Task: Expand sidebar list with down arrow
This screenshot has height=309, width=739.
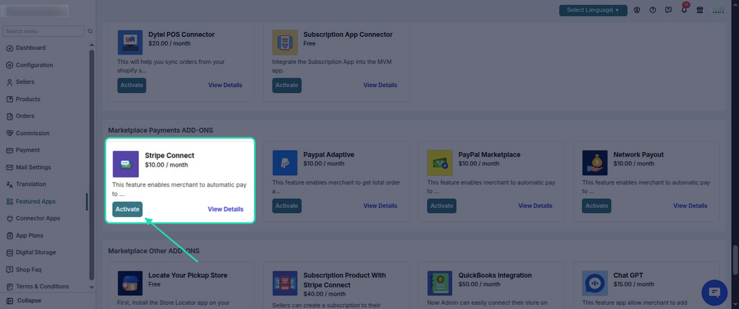Action: 92,287
